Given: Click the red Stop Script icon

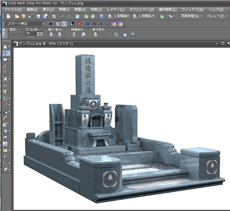Looking at the screenshot, I should [x=79, y=24].
